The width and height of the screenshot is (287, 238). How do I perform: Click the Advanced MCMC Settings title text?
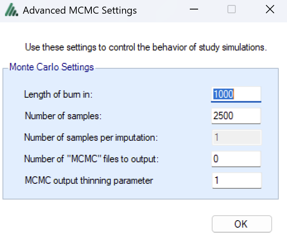click(79, 10)
